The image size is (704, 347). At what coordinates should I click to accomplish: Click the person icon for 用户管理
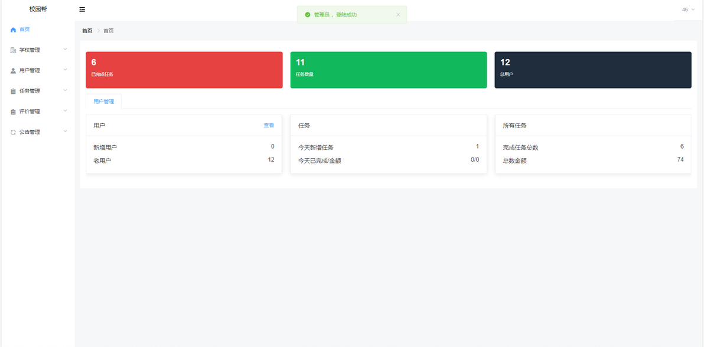coord(13,70)
